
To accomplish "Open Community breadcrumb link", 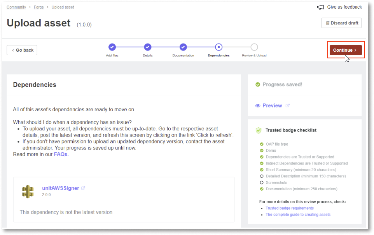I will [16, 7].
